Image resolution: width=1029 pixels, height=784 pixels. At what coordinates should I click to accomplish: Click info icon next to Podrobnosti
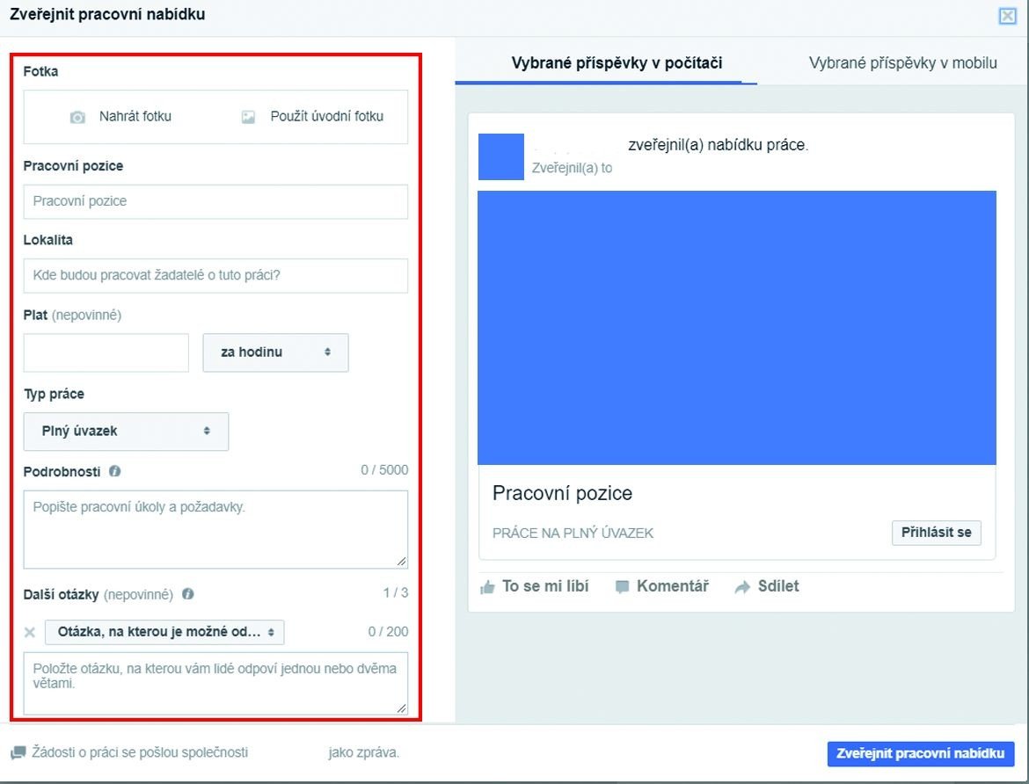(x=115, y=471)
